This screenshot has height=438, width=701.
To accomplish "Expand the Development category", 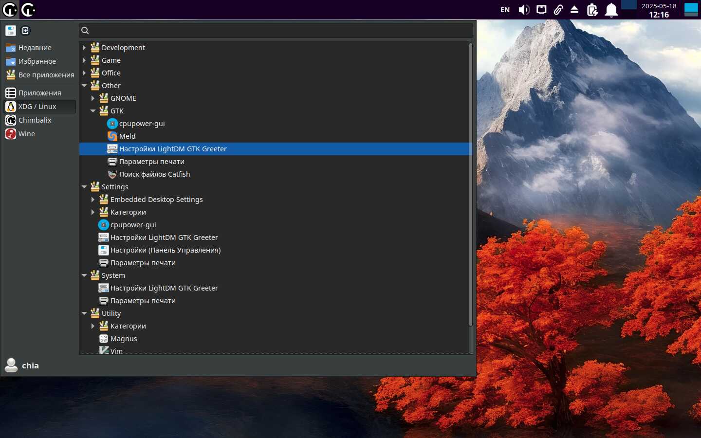I will point(84,48).
